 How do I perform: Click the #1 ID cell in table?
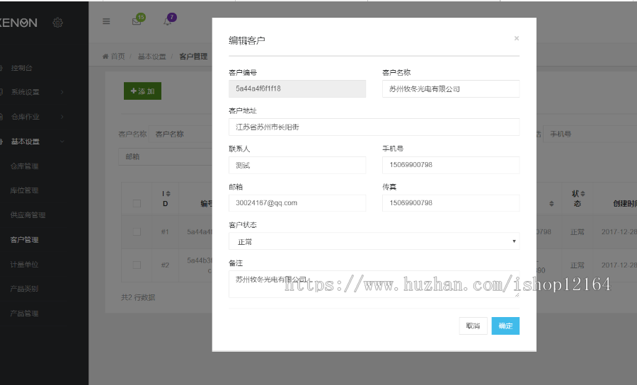pyautogui.click(x=165, y=232)
